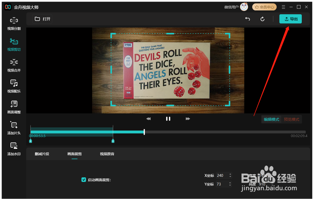The height and width of the screenshot is (199, 314).
Task: Switch to the 画面裁剪 tab
Action: tap(75, 154)
